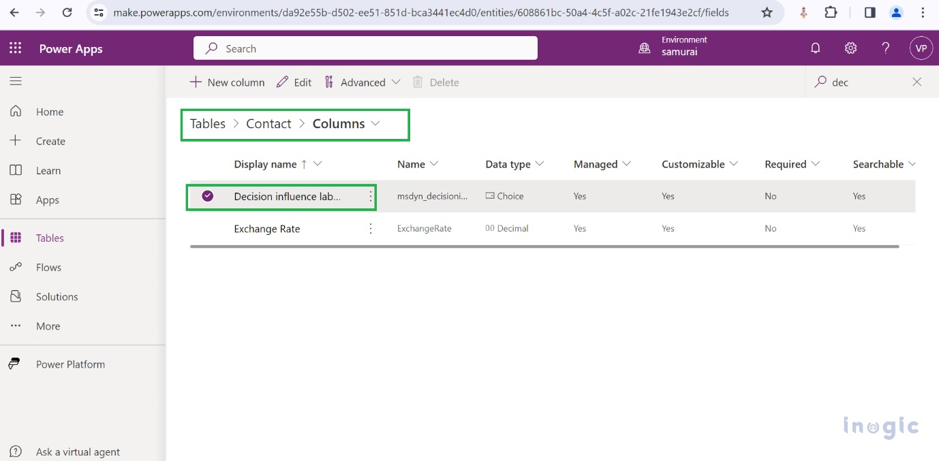The height and width of the screenshot is (461, 939).
Task: Click Edit in the command bar
Action: click(x=294, y=82)
